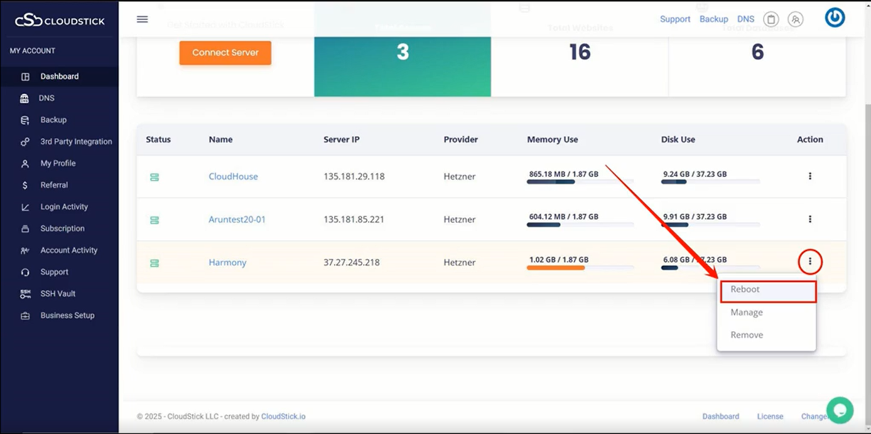This screenshot has height=434, width=871.
Task: Select Reboot from the action menu
Action: (x=745, y=290)
